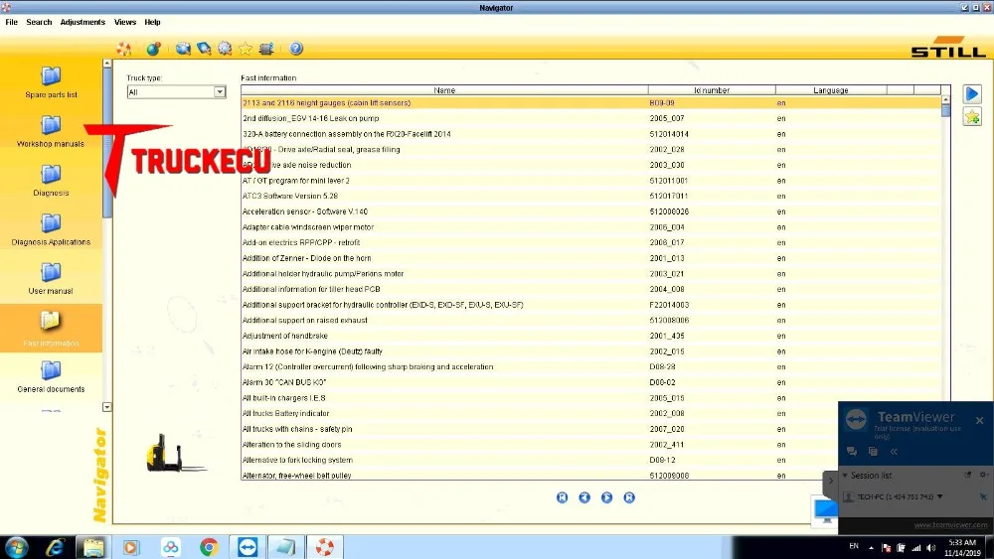The height and width of the screenshot is (559, 994).
Task: Open the Diagnosis Applications module
Action: pos(51,229)
